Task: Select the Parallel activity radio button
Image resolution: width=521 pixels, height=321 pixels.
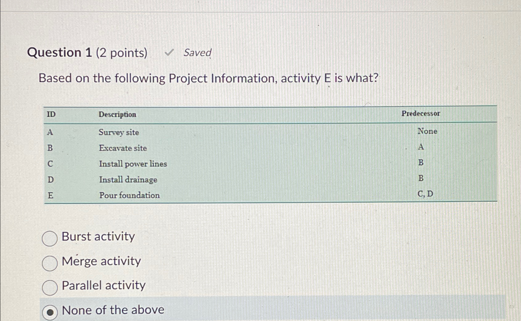Action: [x=50, y=286]
